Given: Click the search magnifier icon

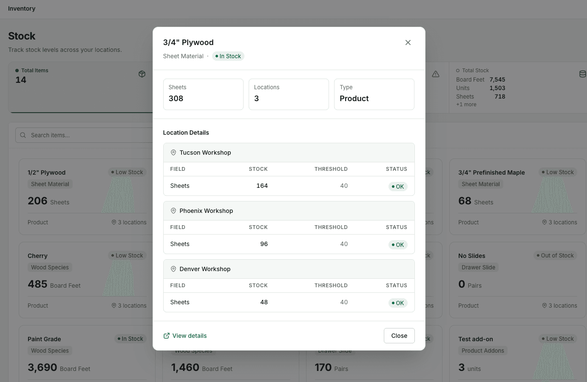Looking at the screenshot, I should [x=23, y=135].
